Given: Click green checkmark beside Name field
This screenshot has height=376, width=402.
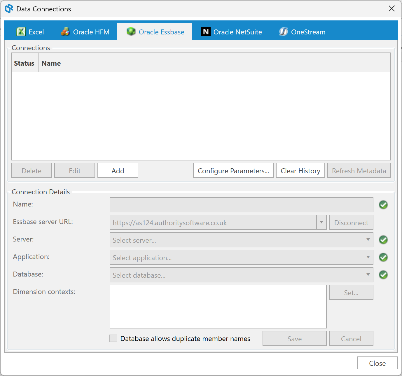Looking at the screenshot, I should click(x=383, y=205).
